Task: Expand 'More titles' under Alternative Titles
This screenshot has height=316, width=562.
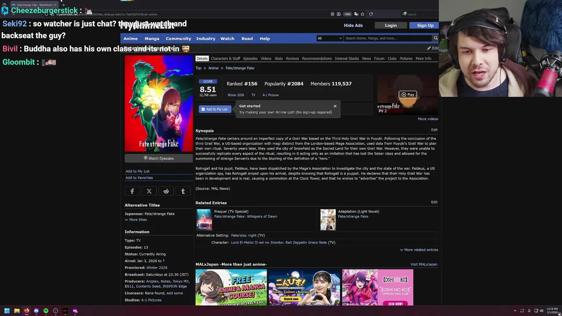Action: click(x=136, y=219)
